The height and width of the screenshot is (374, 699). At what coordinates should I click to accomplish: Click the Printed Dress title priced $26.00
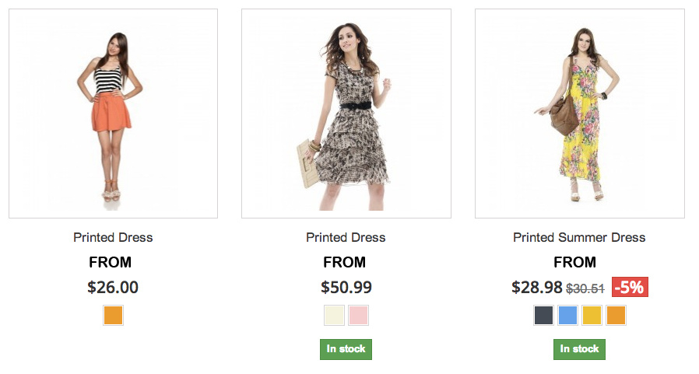pos(113,237)
